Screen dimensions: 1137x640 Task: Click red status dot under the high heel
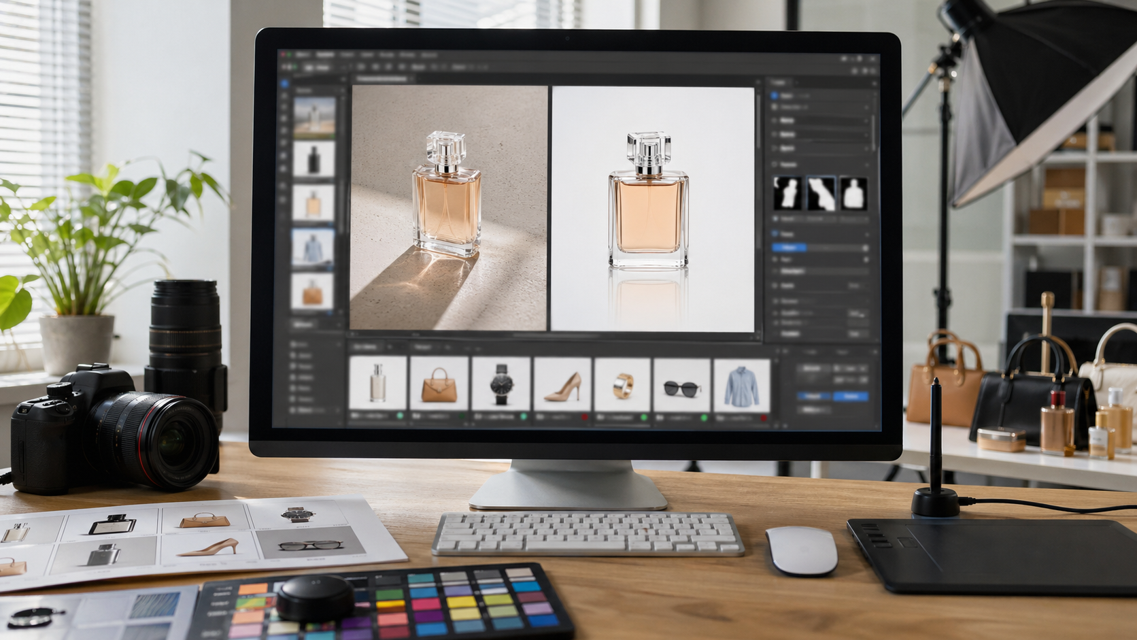(x=584, y=416)
